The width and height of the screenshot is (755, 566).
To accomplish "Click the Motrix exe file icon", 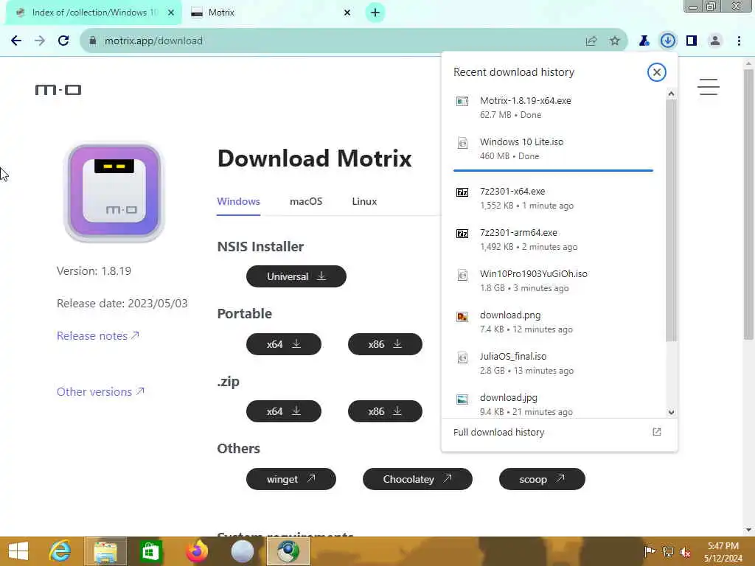I will coord(462,101).
